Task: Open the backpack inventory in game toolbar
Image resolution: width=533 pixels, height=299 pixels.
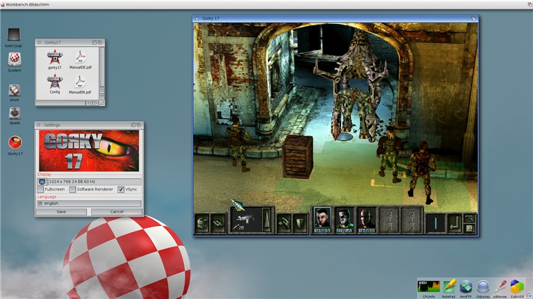Action: coord(203,224)
